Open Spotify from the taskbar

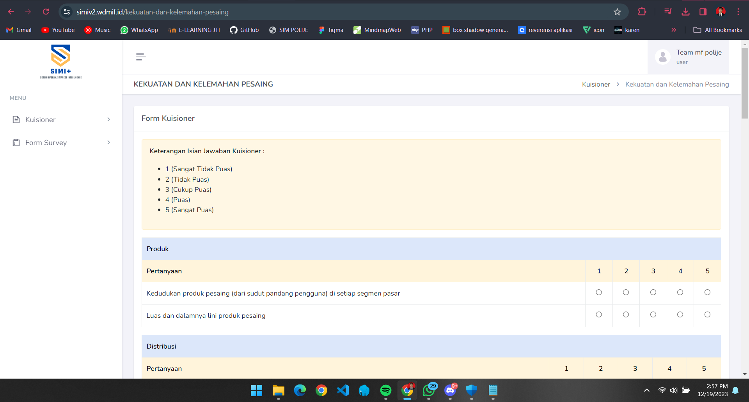[385, 390]
